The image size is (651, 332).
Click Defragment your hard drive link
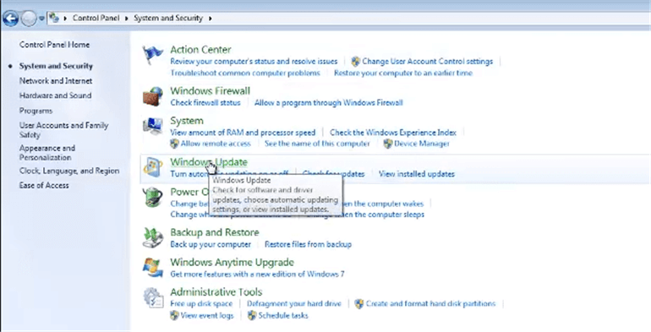294,304
